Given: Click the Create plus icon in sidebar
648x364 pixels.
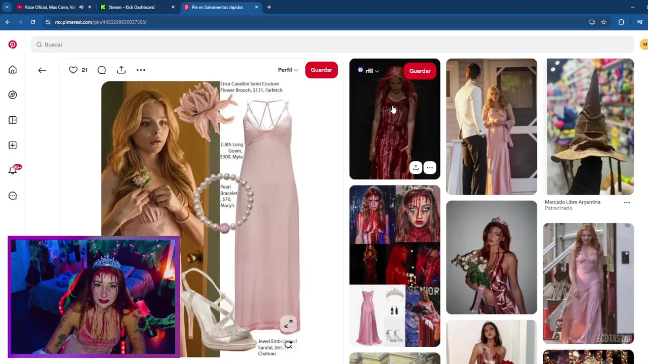Looking at the screenshot, I should click(13, 146).
